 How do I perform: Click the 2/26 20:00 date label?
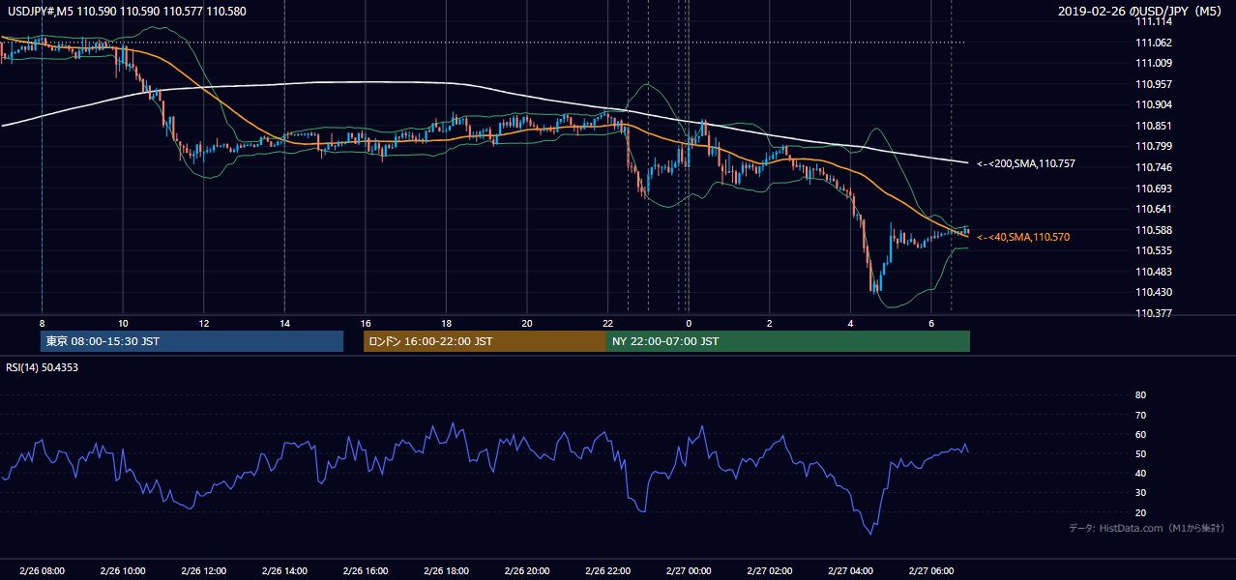click(x=526, y=571)
